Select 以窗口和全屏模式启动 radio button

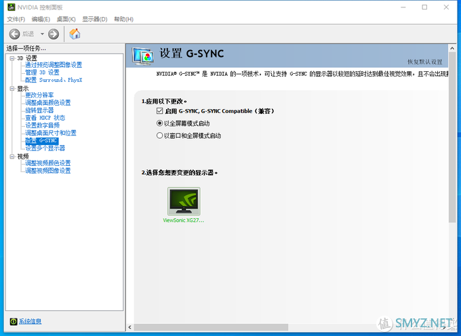[x=159, y=135]
